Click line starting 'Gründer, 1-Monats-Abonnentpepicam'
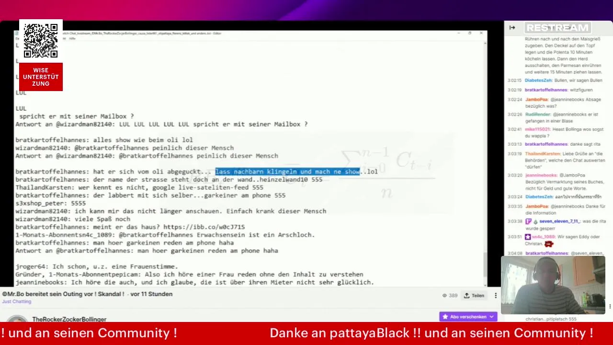The height and width of the screenshot is (345, 613). (x=189, y=275)
